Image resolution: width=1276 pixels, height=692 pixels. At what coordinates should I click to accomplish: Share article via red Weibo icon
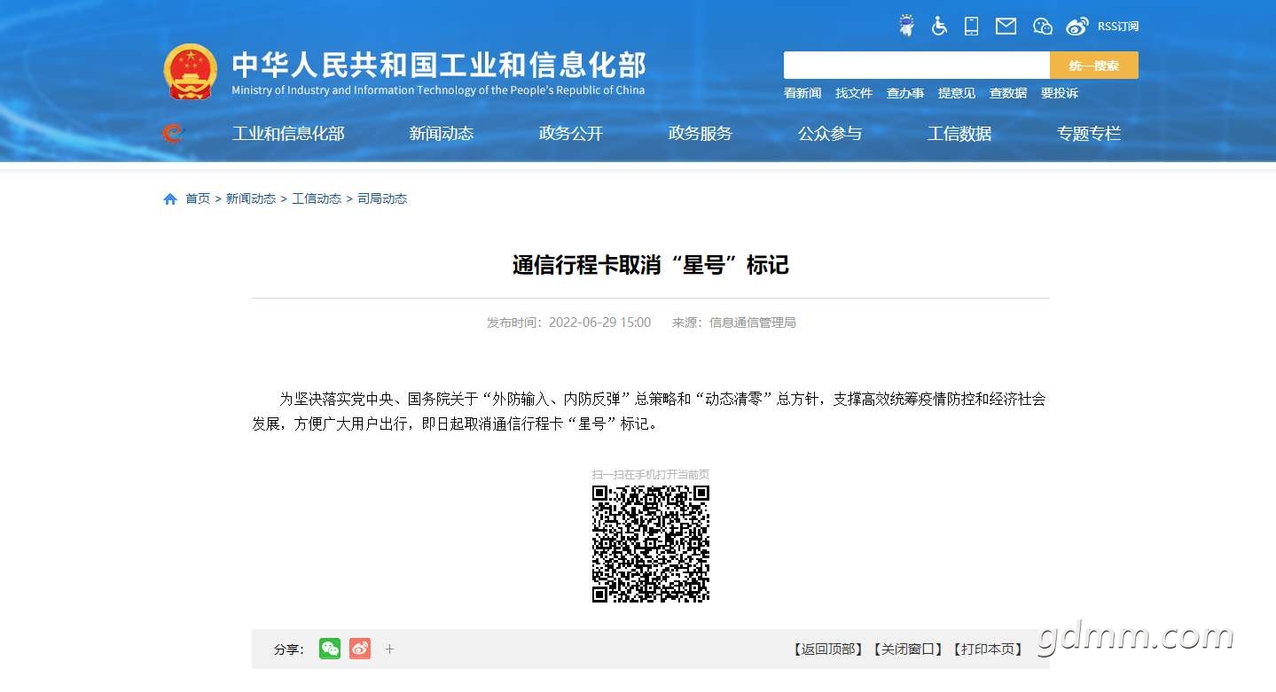tap(359, 649)
